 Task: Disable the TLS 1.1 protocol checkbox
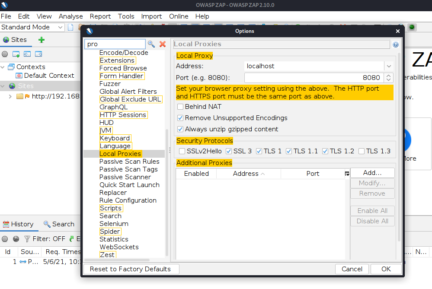(289, 151)
